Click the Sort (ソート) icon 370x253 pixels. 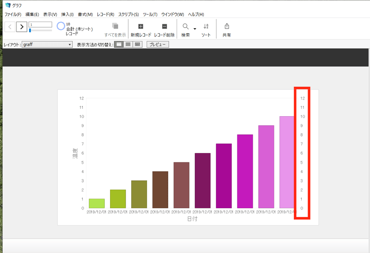coord(206,26)
